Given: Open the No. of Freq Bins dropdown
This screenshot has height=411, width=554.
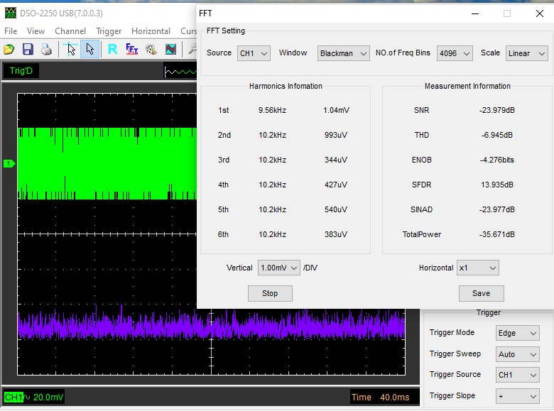Looking at the screenshot, I should pyautogui.click(x=453, y=53).
